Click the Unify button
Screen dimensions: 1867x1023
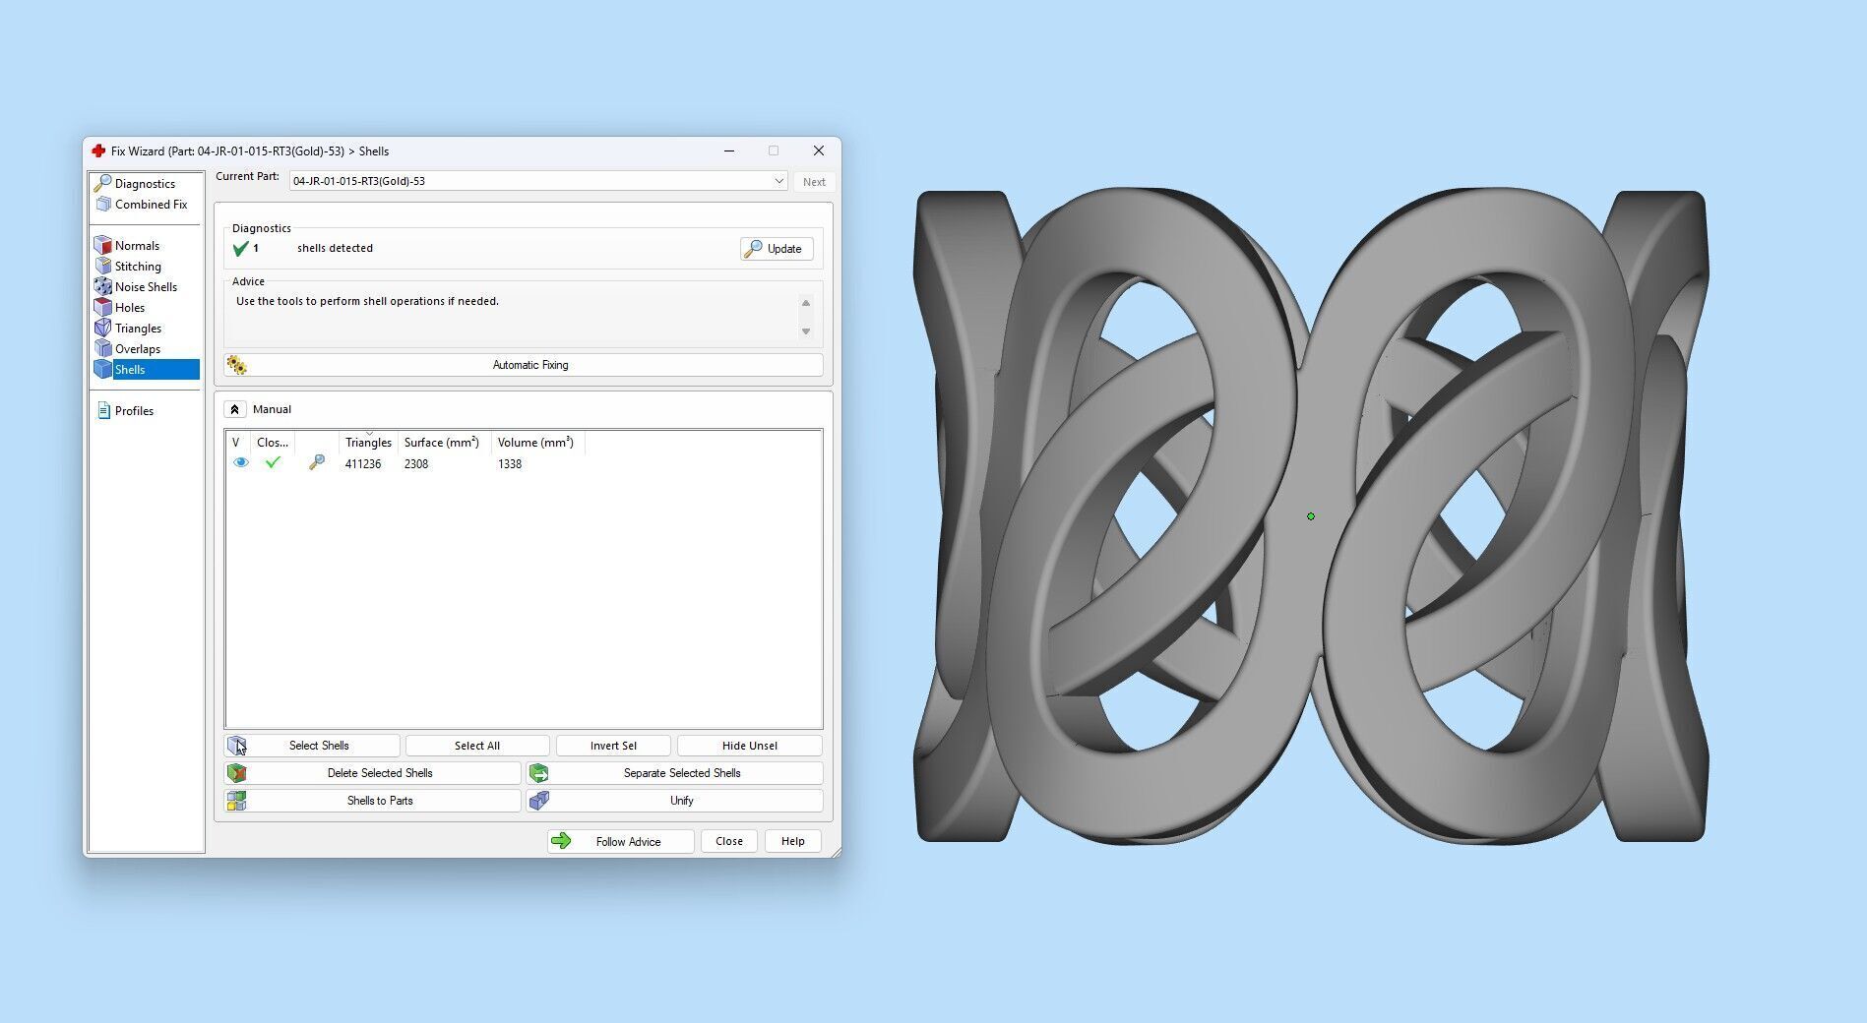pos(674,801)
